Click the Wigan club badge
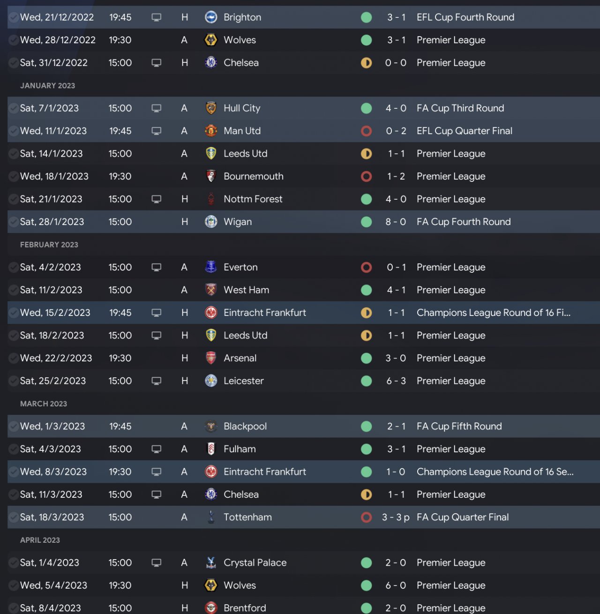 [x=211, y=222]
